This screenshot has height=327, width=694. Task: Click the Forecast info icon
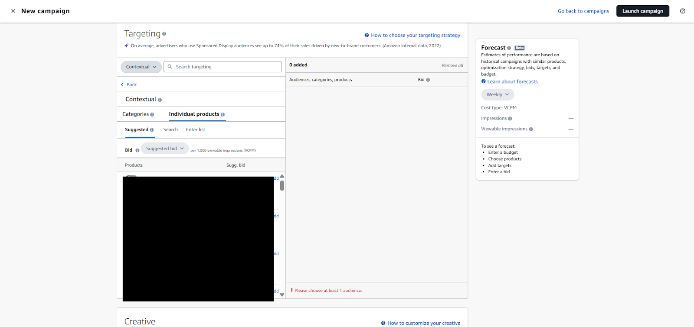pyautogui.click(x=509, y=48)
